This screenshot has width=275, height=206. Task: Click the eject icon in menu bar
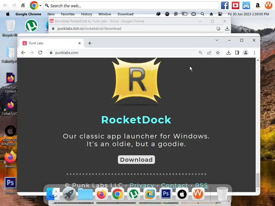(211, 14)
